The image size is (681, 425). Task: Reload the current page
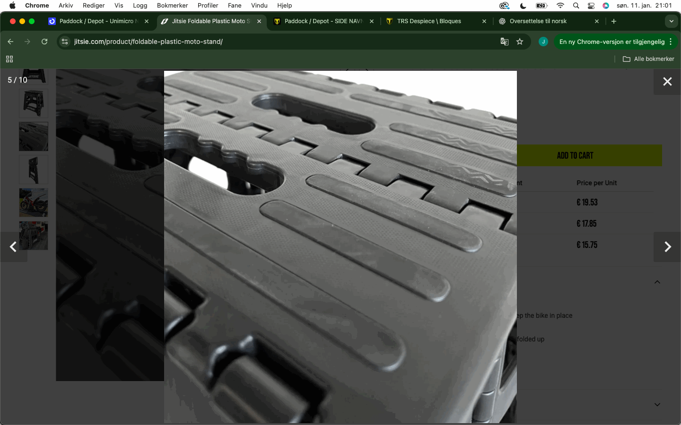(x=44, y=42)
